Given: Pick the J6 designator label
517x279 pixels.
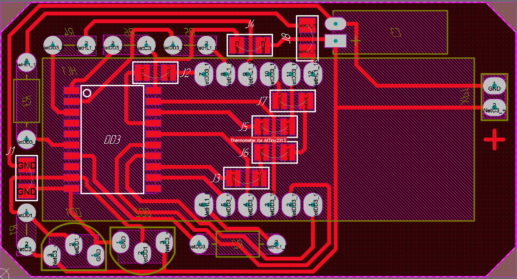Looking at the screenshot, I should [243, 153].
